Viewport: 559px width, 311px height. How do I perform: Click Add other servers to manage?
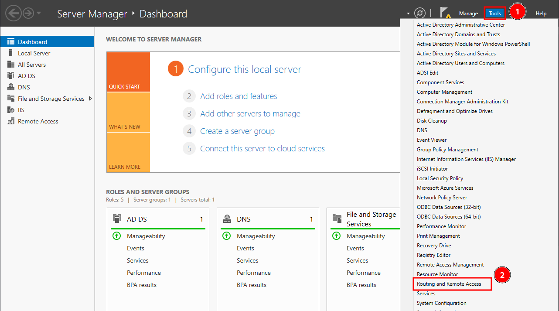(x=250, y=114)
